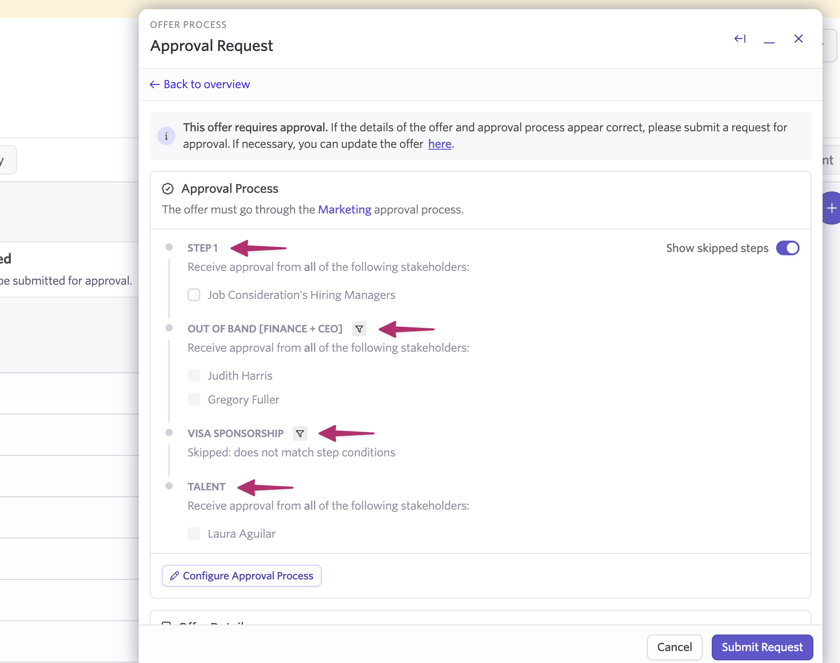The width and height of the screenshot is (840, 663).
Task: Check the Judith Harris checkbox
Action: click(194, 376)
